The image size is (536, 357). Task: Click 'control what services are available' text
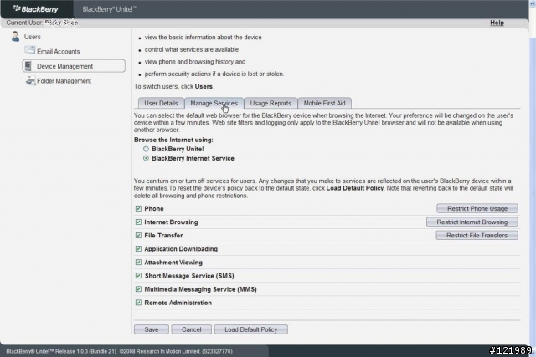(192, 49)
